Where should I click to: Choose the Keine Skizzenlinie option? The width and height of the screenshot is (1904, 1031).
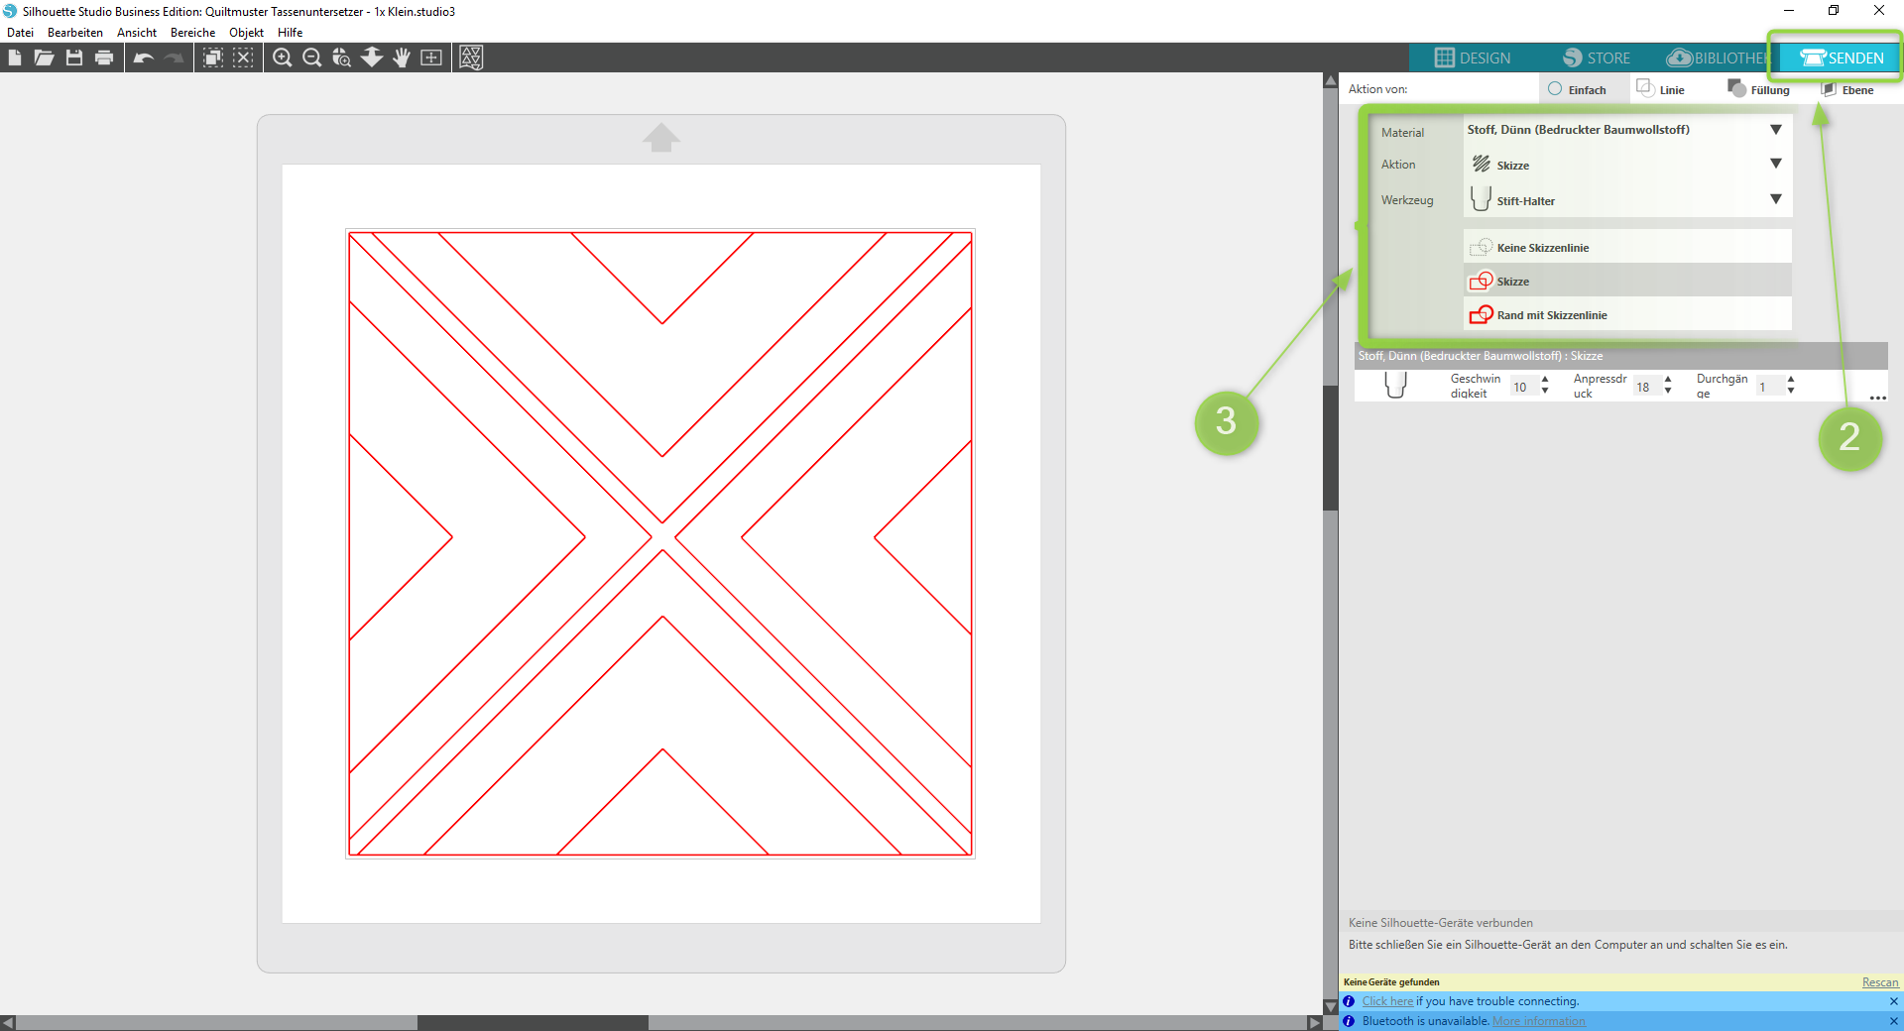tap(1542, 248)
